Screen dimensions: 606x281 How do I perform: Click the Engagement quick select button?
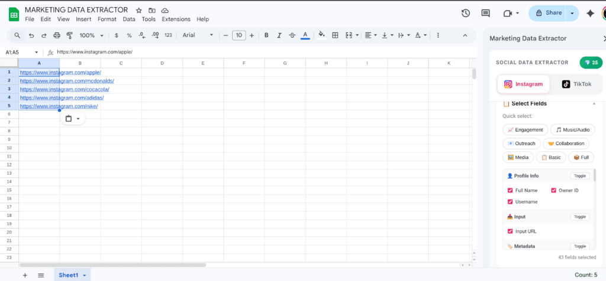click(525, 130)
